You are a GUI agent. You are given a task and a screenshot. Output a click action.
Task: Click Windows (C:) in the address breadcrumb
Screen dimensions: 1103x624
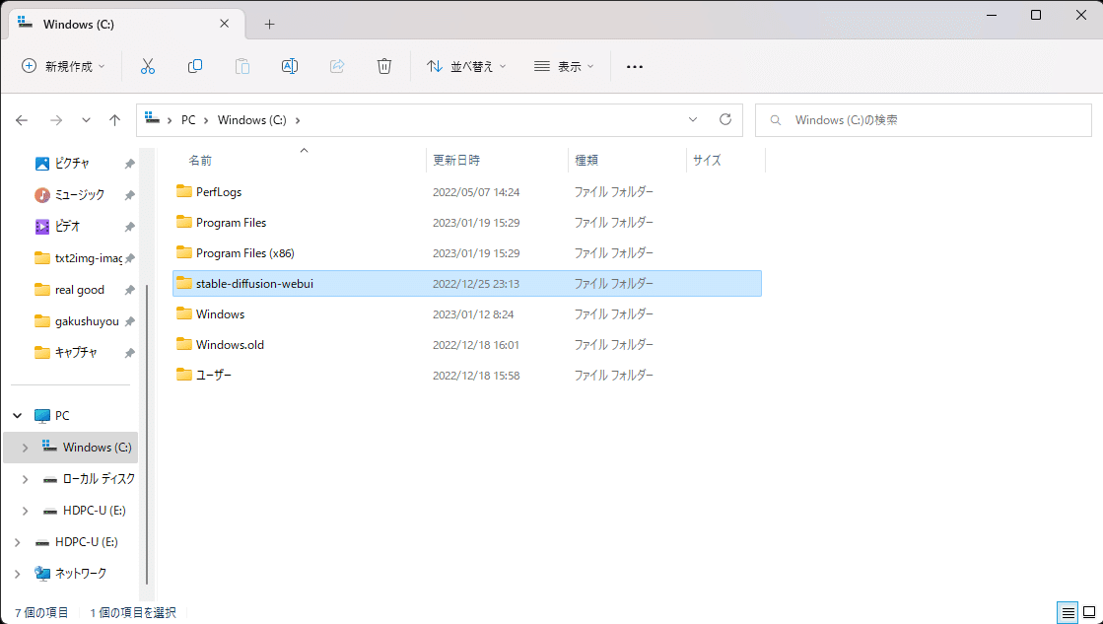[251, 120]
